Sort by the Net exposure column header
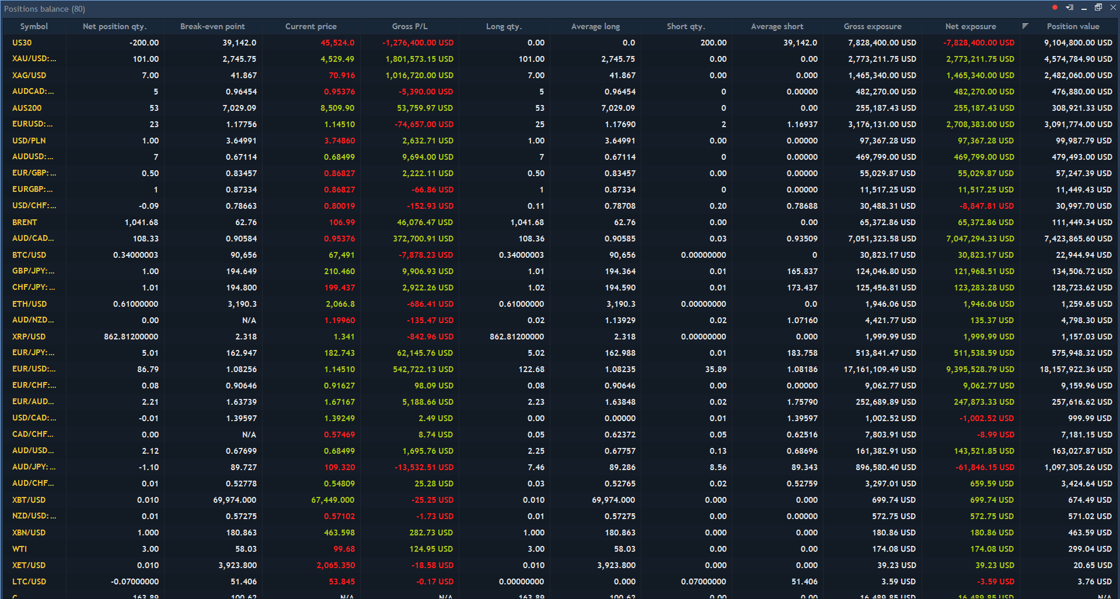The image size is (1120, 599). tap(971, 26)
